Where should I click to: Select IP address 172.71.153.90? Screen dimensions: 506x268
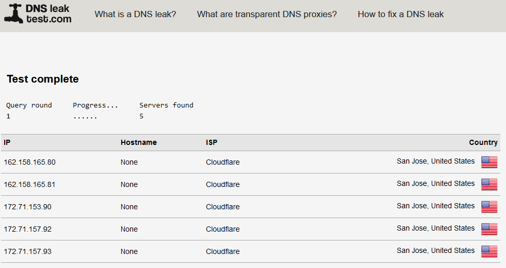pos(28,207)
